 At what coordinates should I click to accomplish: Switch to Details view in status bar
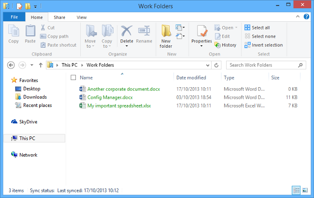(296, 190)
